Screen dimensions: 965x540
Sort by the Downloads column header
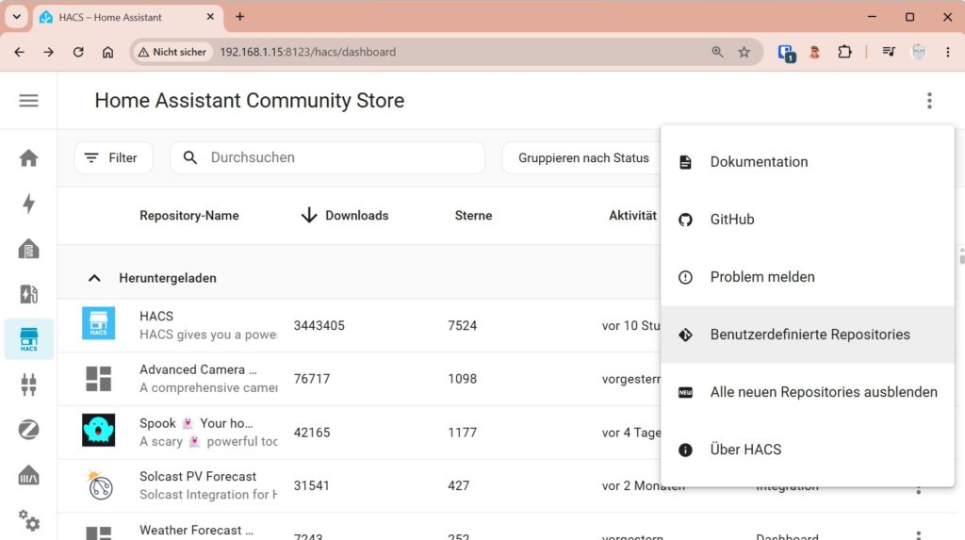[345, 216]
